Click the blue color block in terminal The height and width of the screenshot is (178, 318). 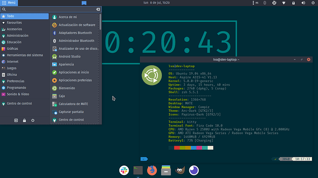click(x=194, y=148)
